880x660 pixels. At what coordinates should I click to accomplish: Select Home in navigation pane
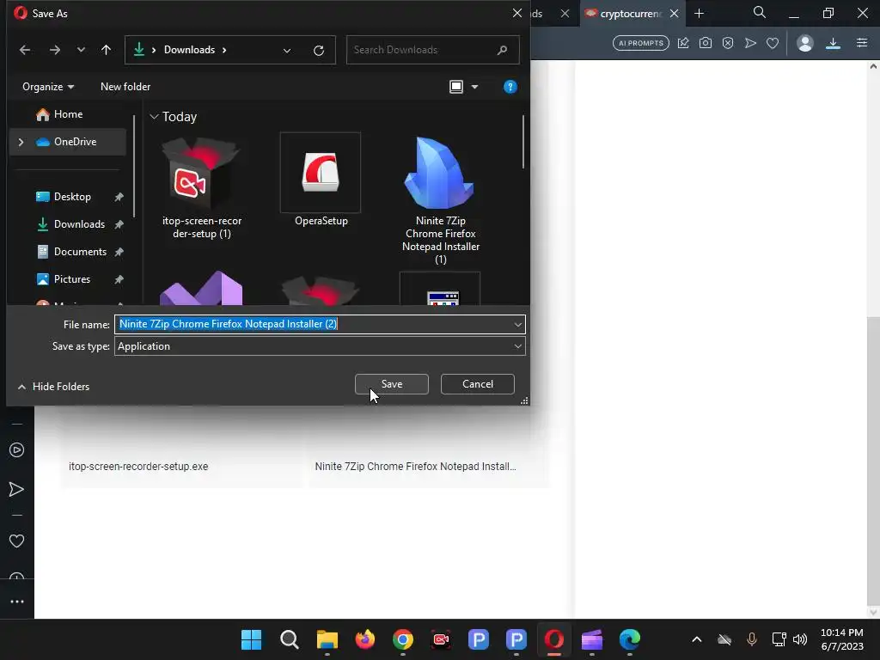(67, 114)
